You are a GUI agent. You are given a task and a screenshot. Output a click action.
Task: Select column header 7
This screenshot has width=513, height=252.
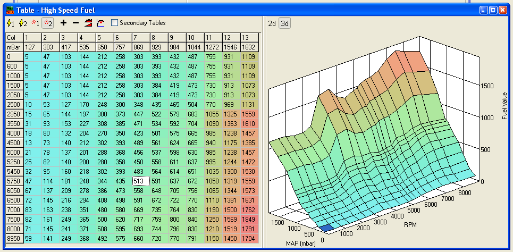click(x=141, y=37)
